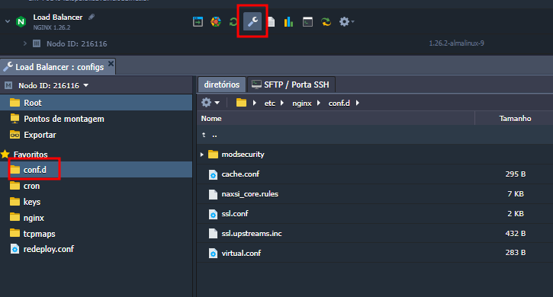This screenshot has height=297, width=553.
Task: Expand the arrow after nginx in breadcrumb
Action: [319, 103]
